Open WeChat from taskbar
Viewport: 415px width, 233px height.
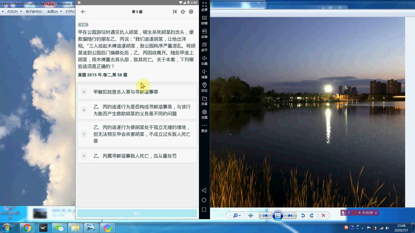59,228
